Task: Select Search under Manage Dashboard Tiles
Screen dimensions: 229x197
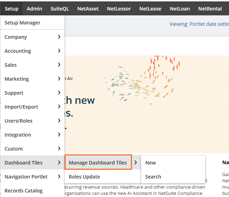Action: pos(173,176)
